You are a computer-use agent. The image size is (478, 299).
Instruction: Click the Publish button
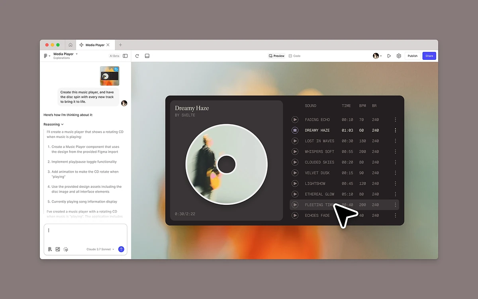click(x=413, y=56)
